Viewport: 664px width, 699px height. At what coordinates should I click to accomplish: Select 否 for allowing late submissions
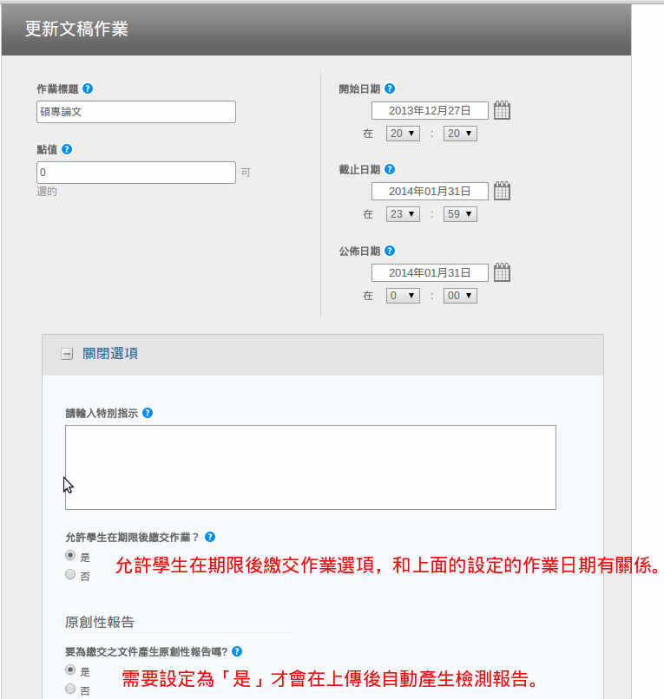click(70, 574)
